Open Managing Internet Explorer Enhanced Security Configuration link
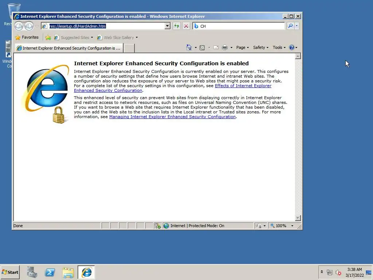 coord(172,117)
